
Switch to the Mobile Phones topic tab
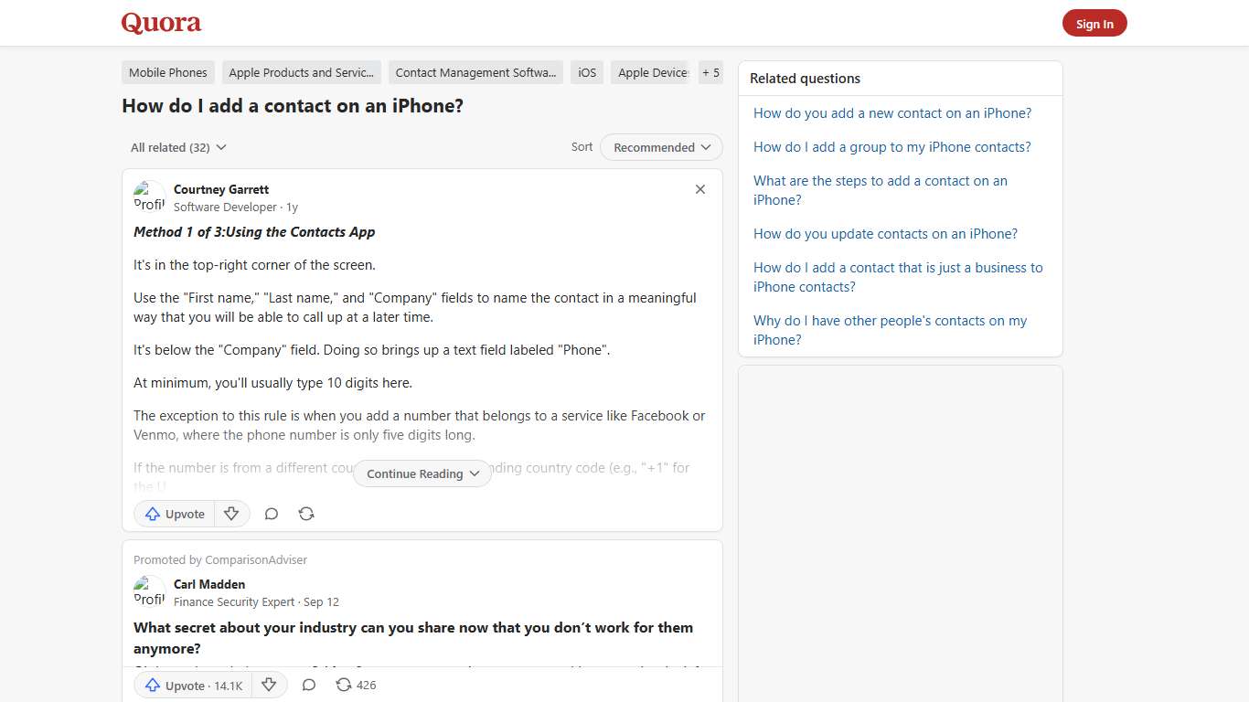(x=167, y=72)
